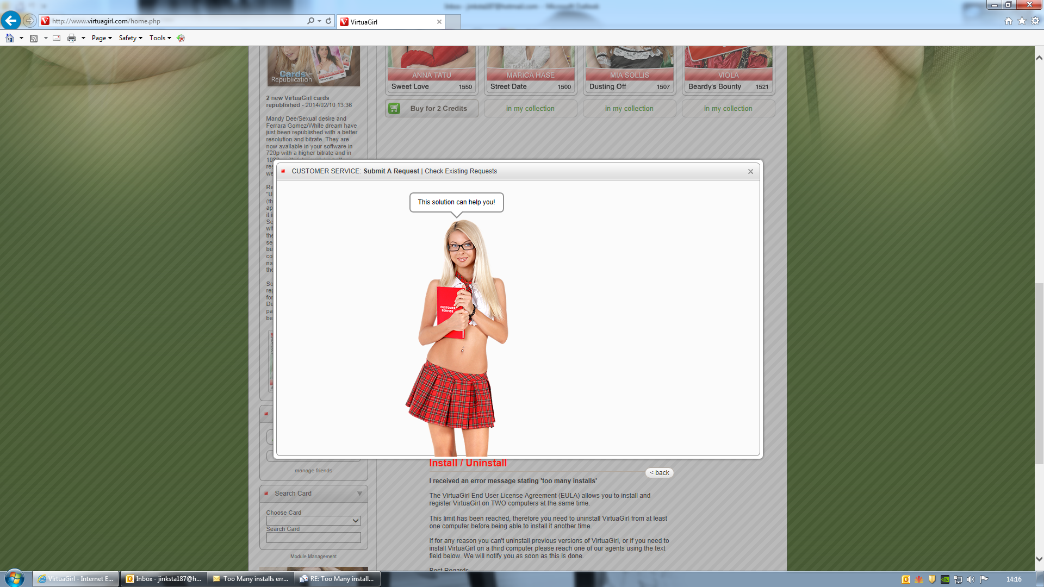
Task: Switch to Check Existing Requests
Action: point(461,171)
